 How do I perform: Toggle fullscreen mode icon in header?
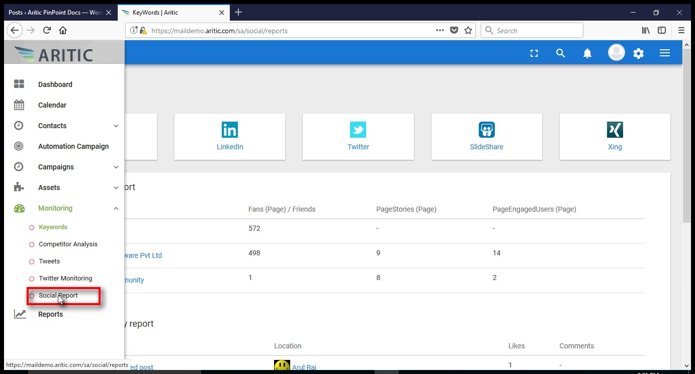[534, 53]
